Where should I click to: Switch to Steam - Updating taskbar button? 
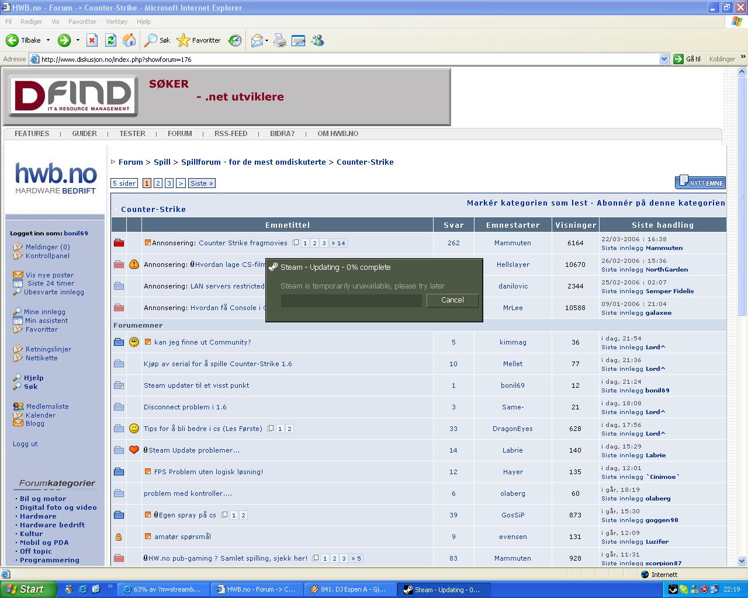point(443,590)
